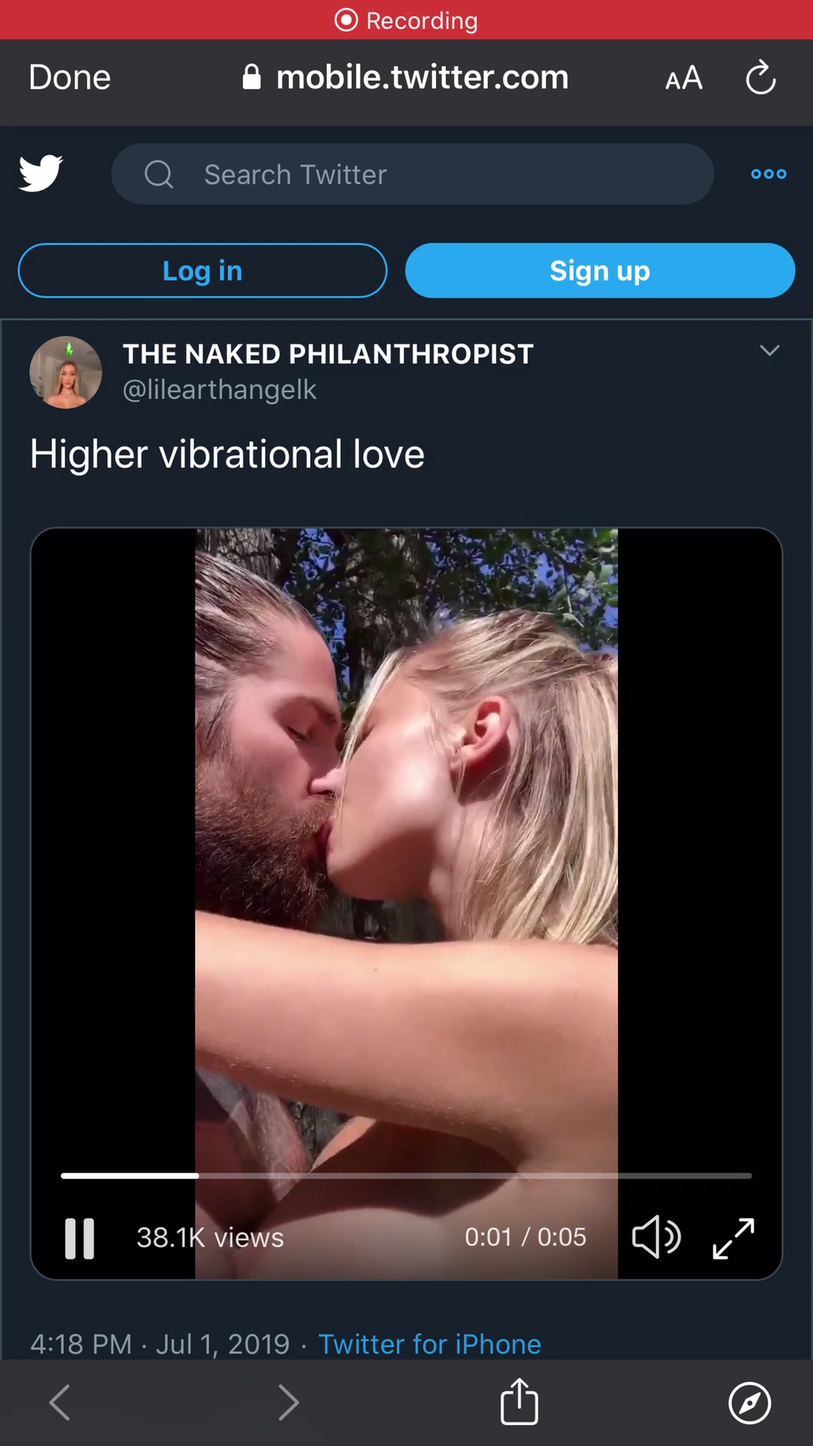Reload the page with the refresh icon
Viewport: 813px width, 1446px height.
pos(760,77)
